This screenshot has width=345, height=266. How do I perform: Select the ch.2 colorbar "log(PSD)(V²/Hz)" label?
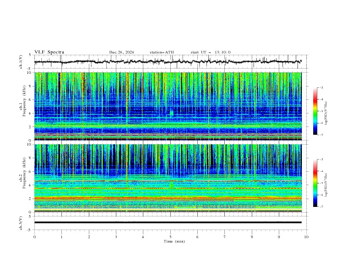click(x=326, y=185)
